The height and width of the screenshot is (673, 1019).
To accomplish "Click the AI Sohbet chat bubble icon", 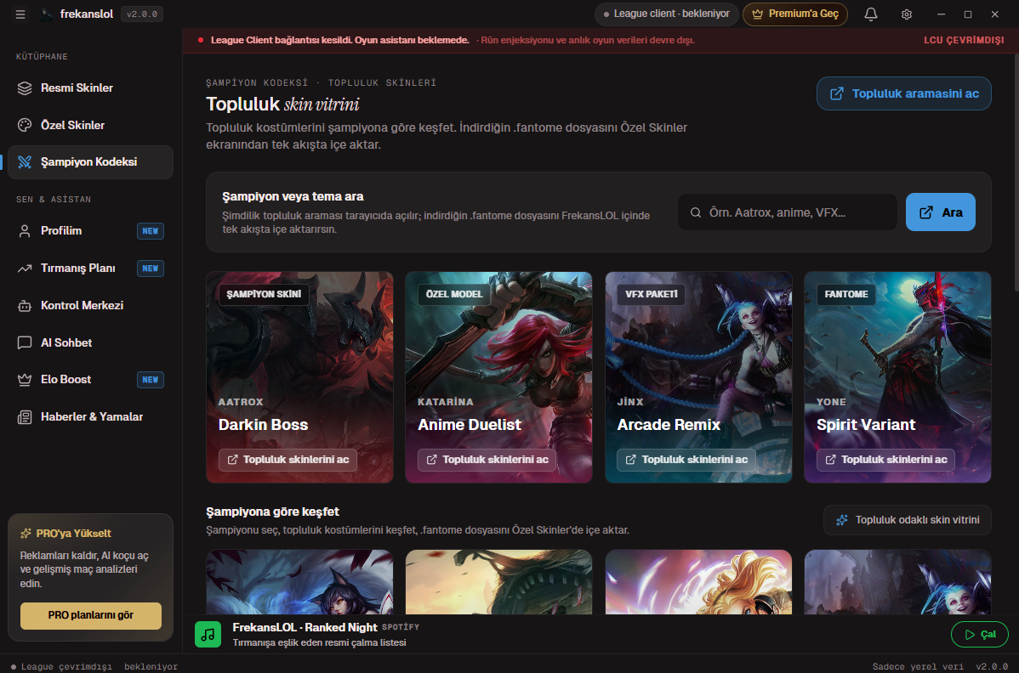I will [25, 342].
